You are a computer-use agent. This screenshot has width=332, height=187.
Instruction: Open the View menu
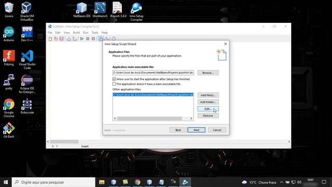[66, 33]
